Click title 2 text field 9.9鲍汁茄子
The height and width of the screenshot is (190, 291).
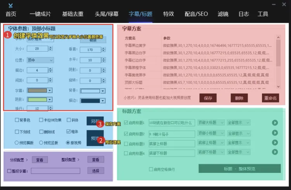point(171,134)
